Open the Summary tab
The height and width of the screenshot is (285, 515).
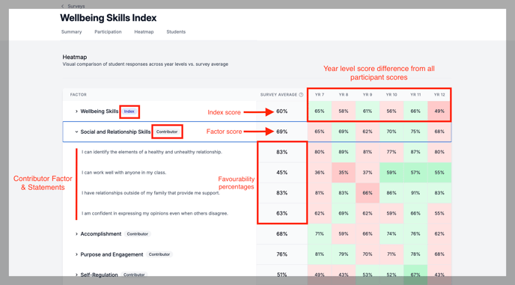71,32
